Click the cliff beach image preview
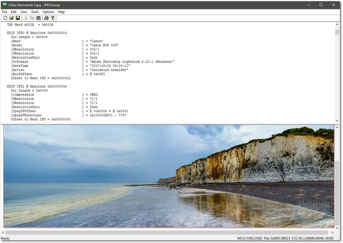The image size is (343, 243). [169, 176]
